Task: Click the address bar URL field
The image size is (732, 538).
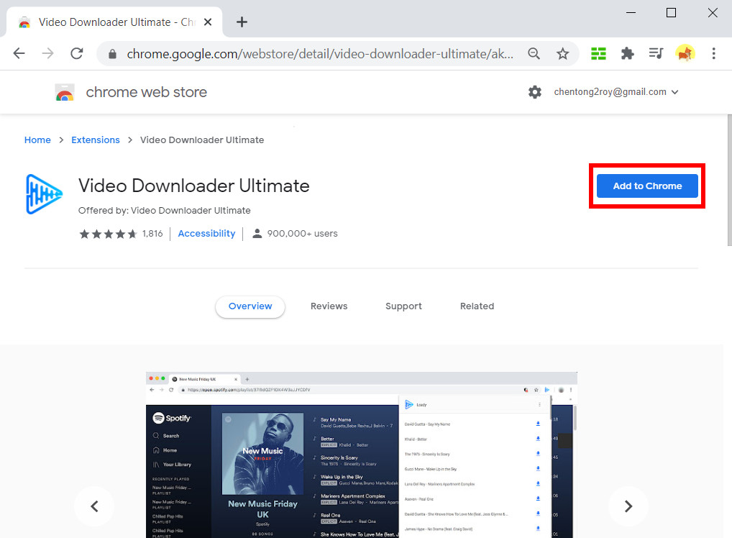Action: pos(320,54)
